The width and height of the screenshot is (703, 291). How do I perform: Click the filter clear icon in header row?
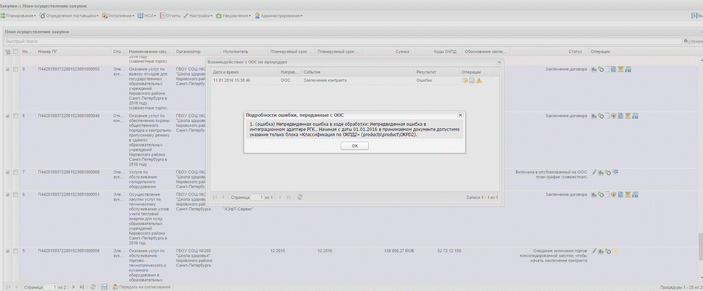coord(7,51)
